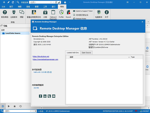
Task: Click Submit a Support Ticket
Action: click(83, 11)
